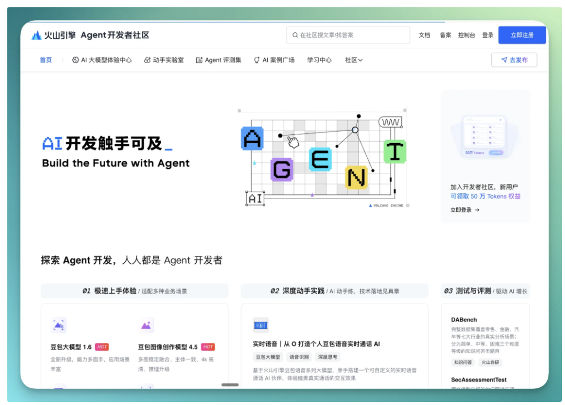Viewport: 565px width, 405px height.
Task: Select the 02 深度动手实践 section header
Action: click(x=335, y=291)
